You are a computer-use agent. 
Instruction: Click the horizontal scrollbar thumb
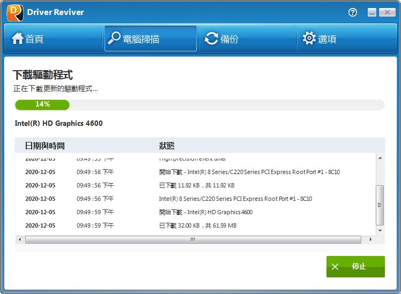point(193,239)
